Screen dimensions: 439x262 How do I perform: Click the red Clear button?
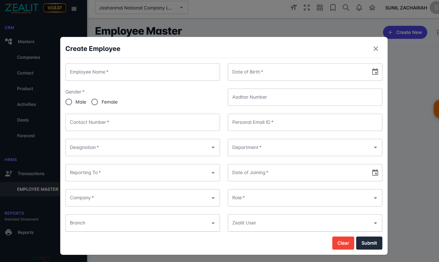343,243
